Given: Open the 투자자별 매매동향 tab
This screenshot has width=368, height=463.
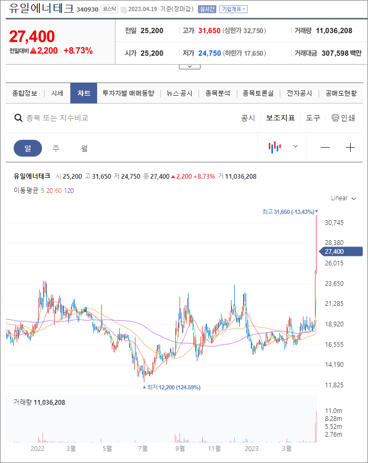Looking at the screenshot, I should tap(128, 94).
